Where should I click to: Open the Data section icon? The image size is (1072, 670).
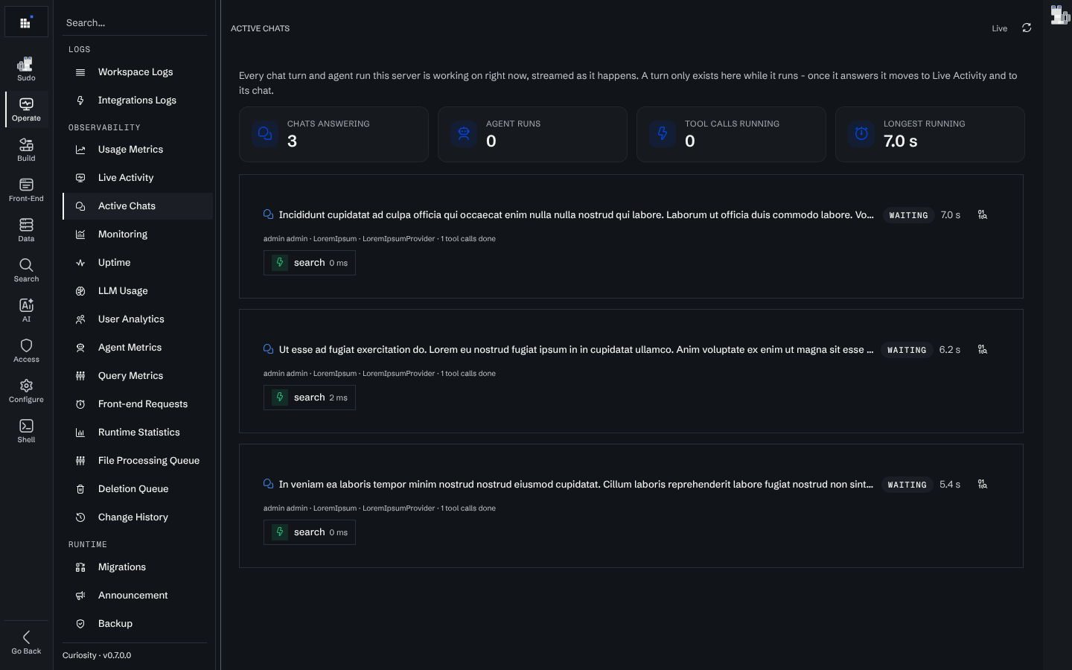(x=26, y=230)
